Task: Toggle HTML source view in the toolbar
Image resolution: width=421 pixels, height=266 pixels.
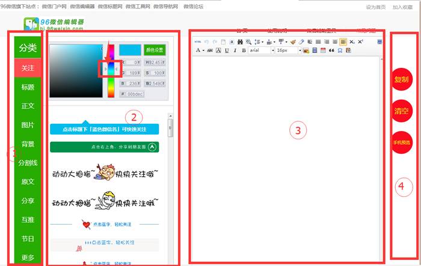Action: coord(198,42)
